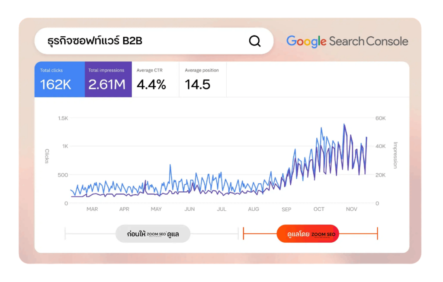
Task: Click the 60K impressions axis value
Action: (x=380, y=118)
